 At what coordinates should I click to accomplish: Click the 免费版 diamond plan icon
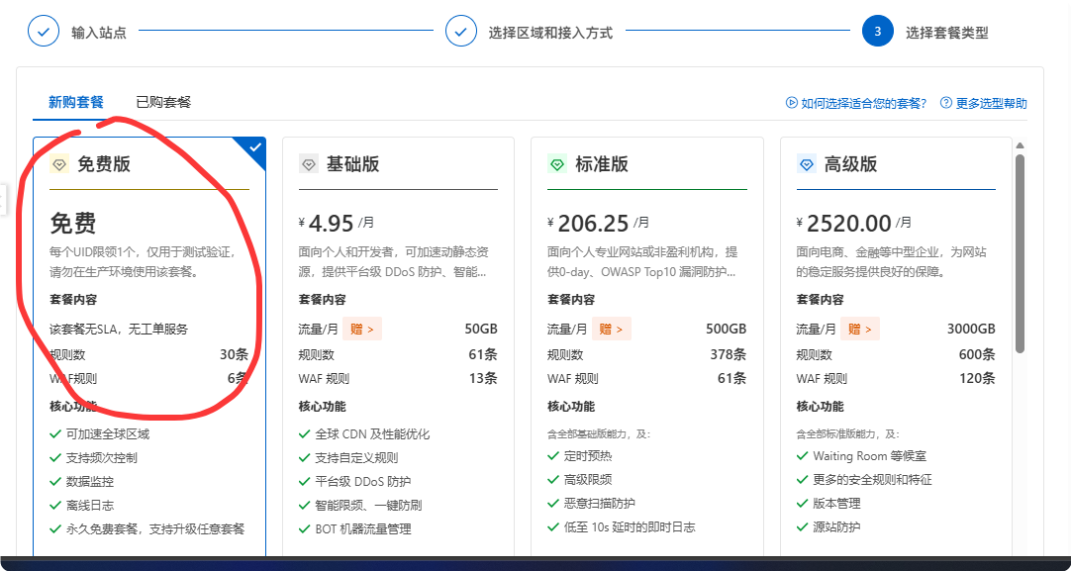coord(59,164)
